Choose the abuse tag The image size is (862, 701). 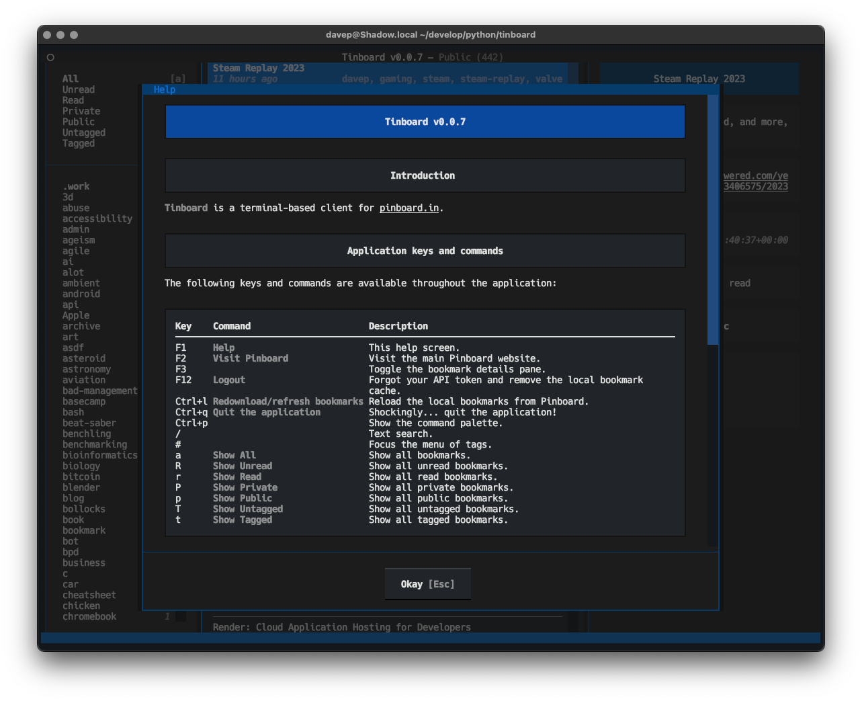pyautogui.click(x=76, y=208)
